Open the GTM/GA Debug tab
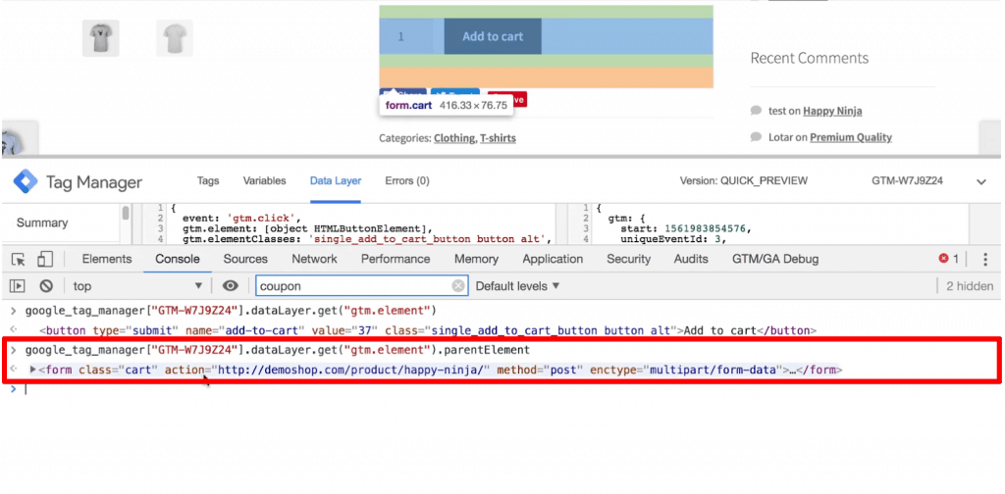The width and height of the screenshot is (1005, 494). (x=775, y=259)
